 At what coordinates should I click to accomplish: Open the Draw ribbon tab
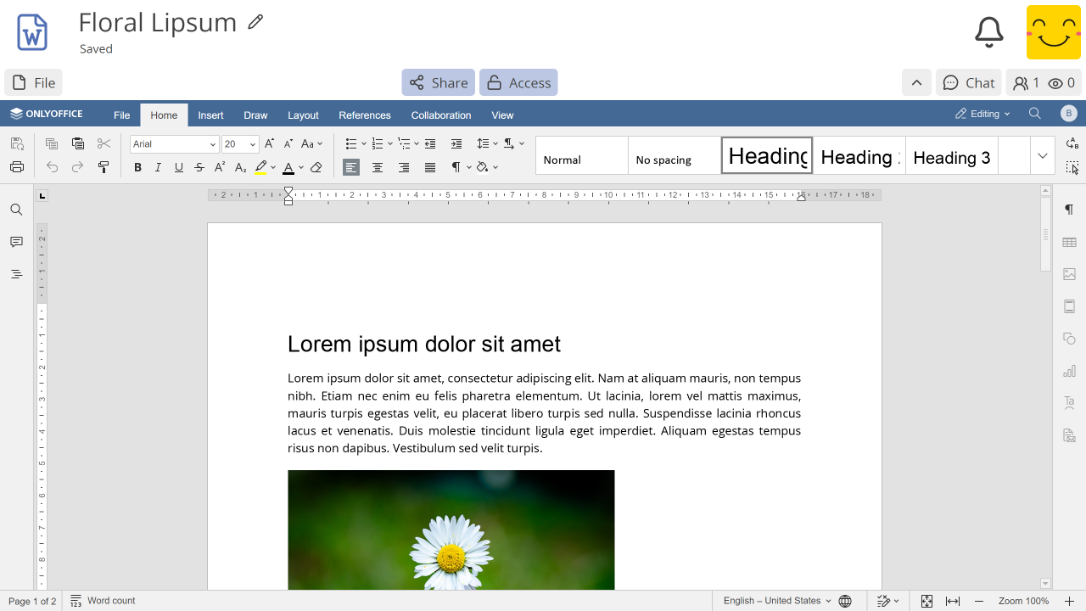[x=255, y=115]
